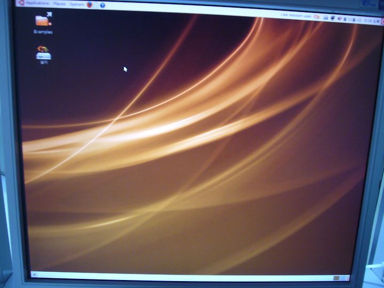Screen dimensions: 384x288
Task: Open the fast user switch icon
Action: tap(317, 17)
